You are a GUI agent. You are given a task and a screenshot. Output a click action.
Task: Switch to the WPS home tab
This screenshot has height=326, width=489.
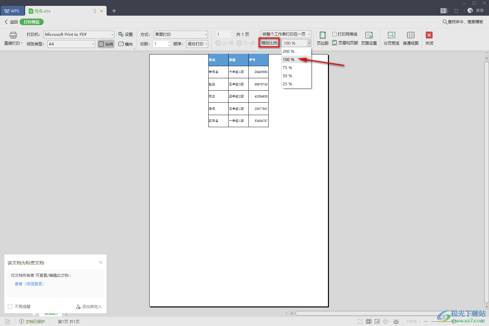(12, 11)
